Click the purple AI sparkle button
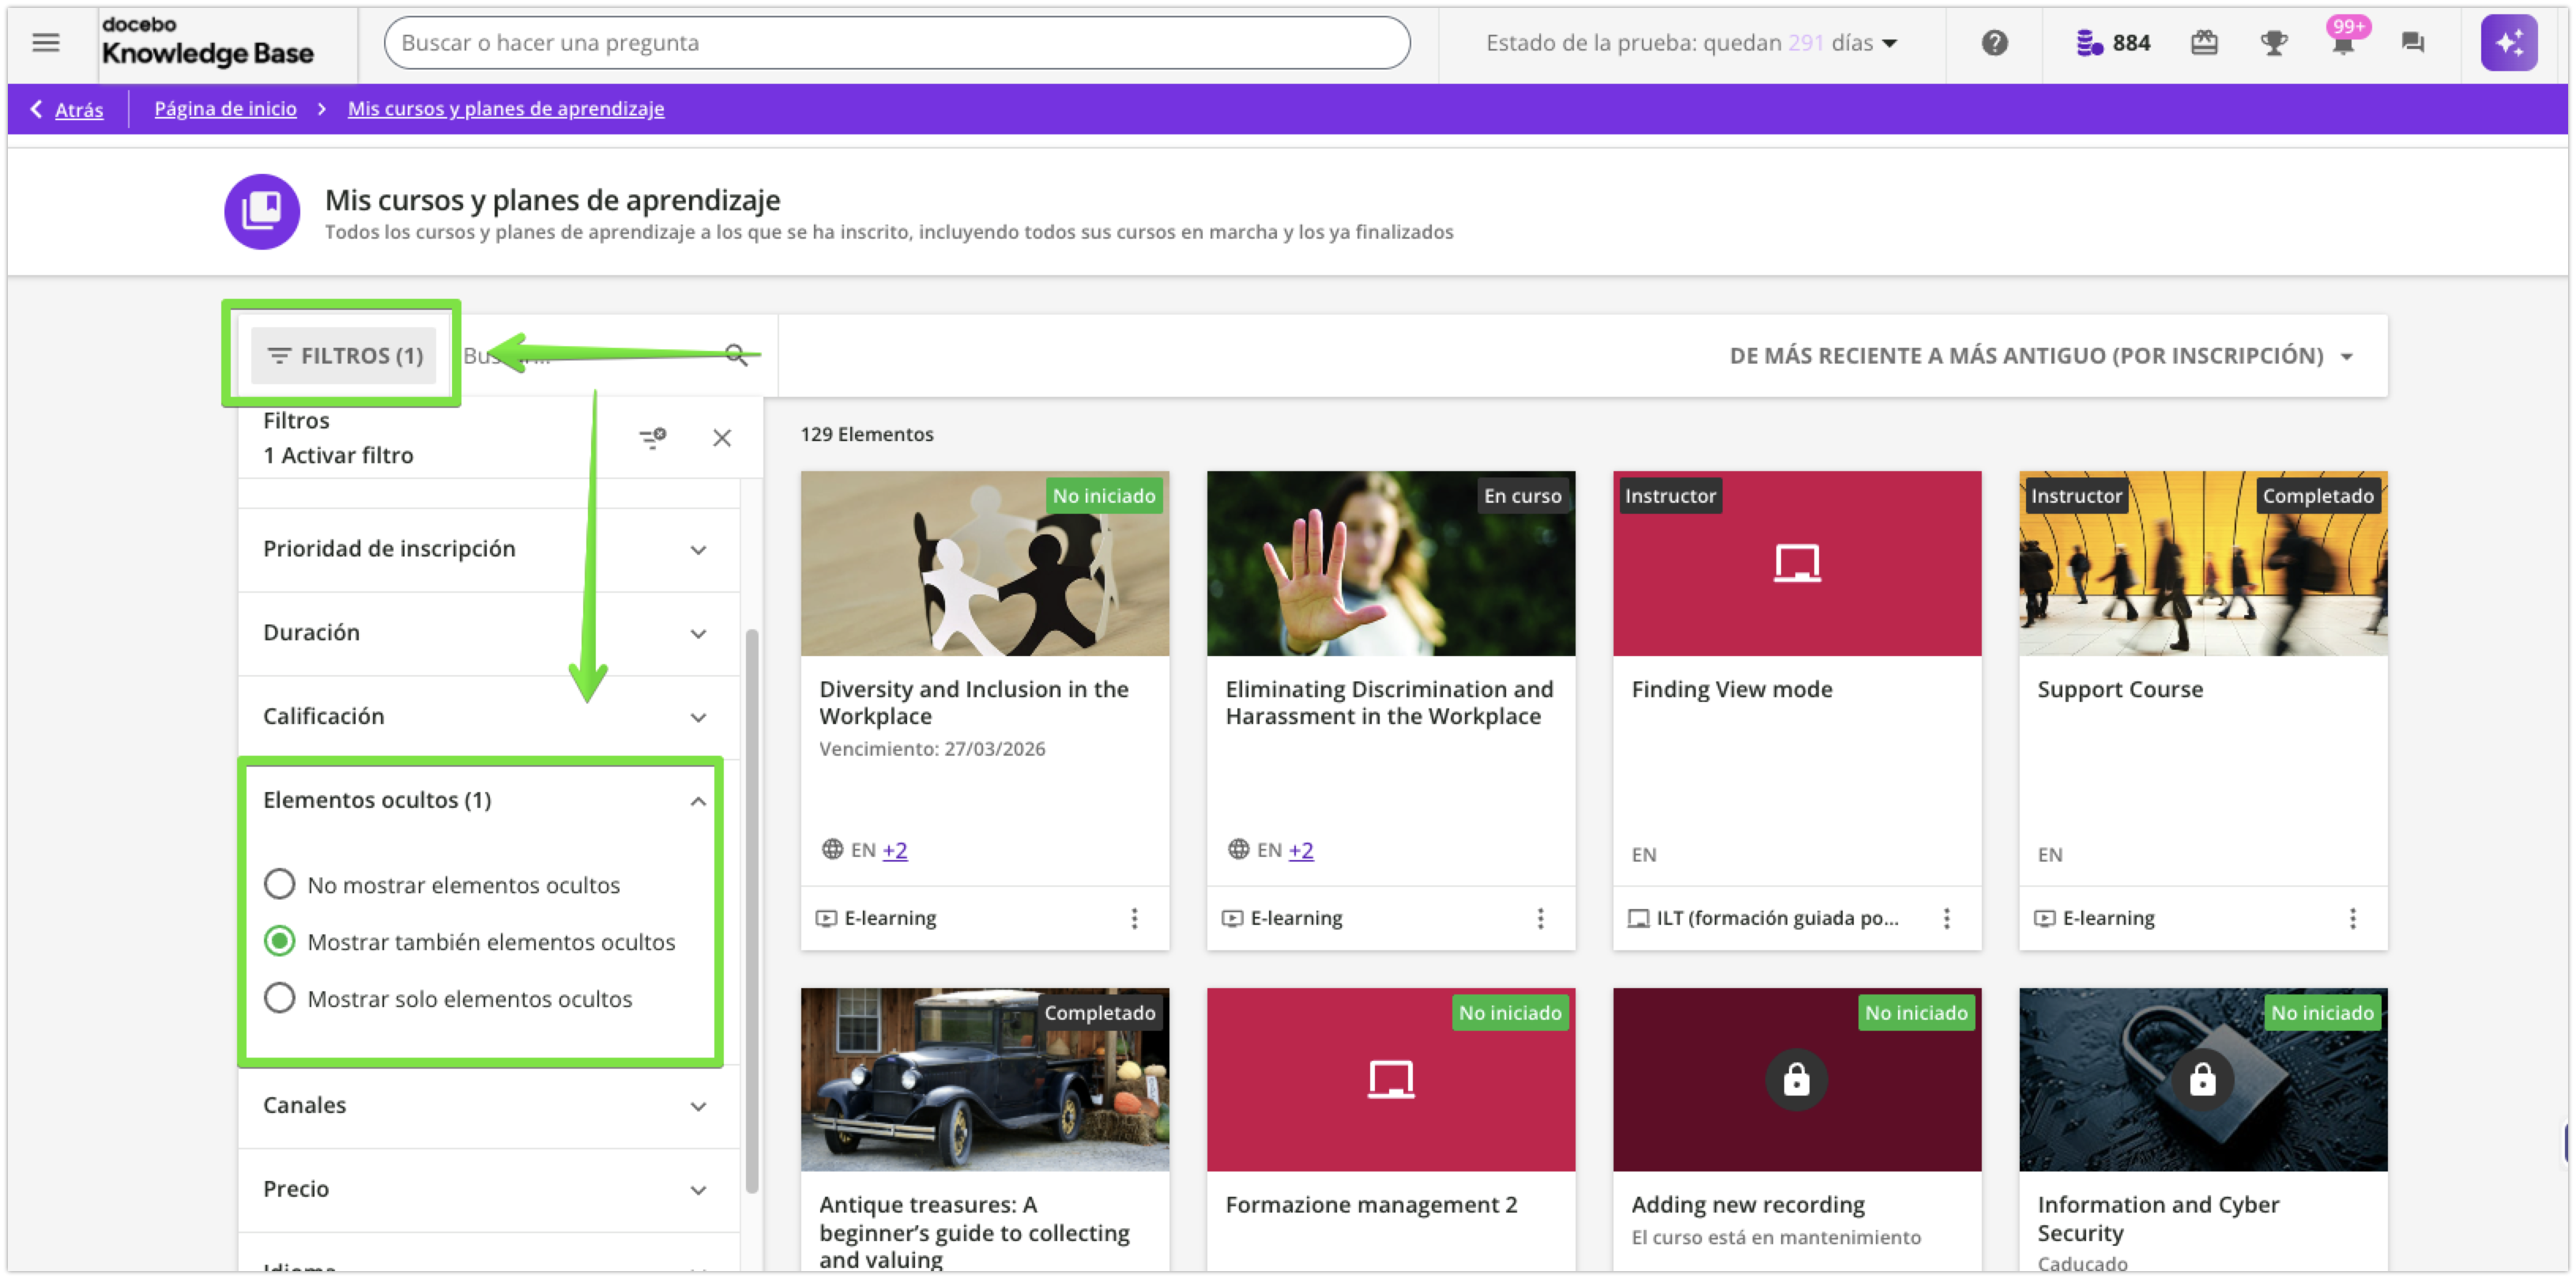 click(2508, 43)
